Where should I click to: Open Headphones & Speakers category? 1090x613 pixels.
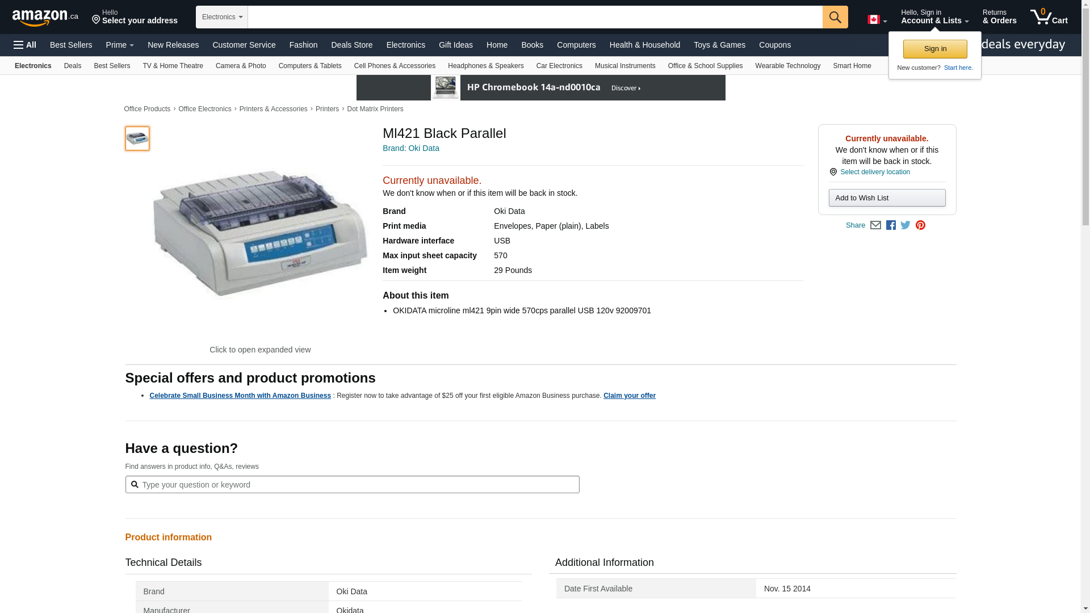485,66
